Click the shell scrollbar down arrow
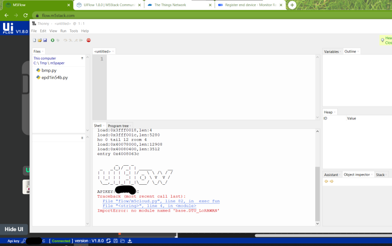The width and height of the screenshot is (392, 246). tap(318, 223)
